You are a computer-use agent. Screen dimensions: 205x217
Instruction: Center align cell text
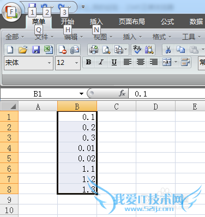point(141,62)
